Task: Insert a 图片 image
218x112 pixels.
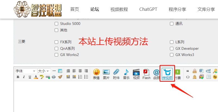Action: (x=106, y=74)
